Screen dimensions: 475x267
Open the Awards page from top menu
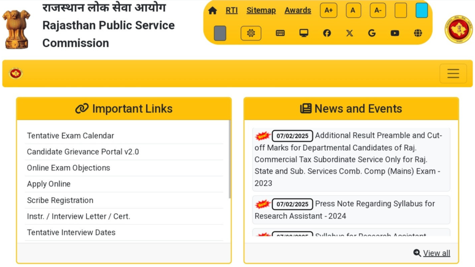(x=297, y=10)
